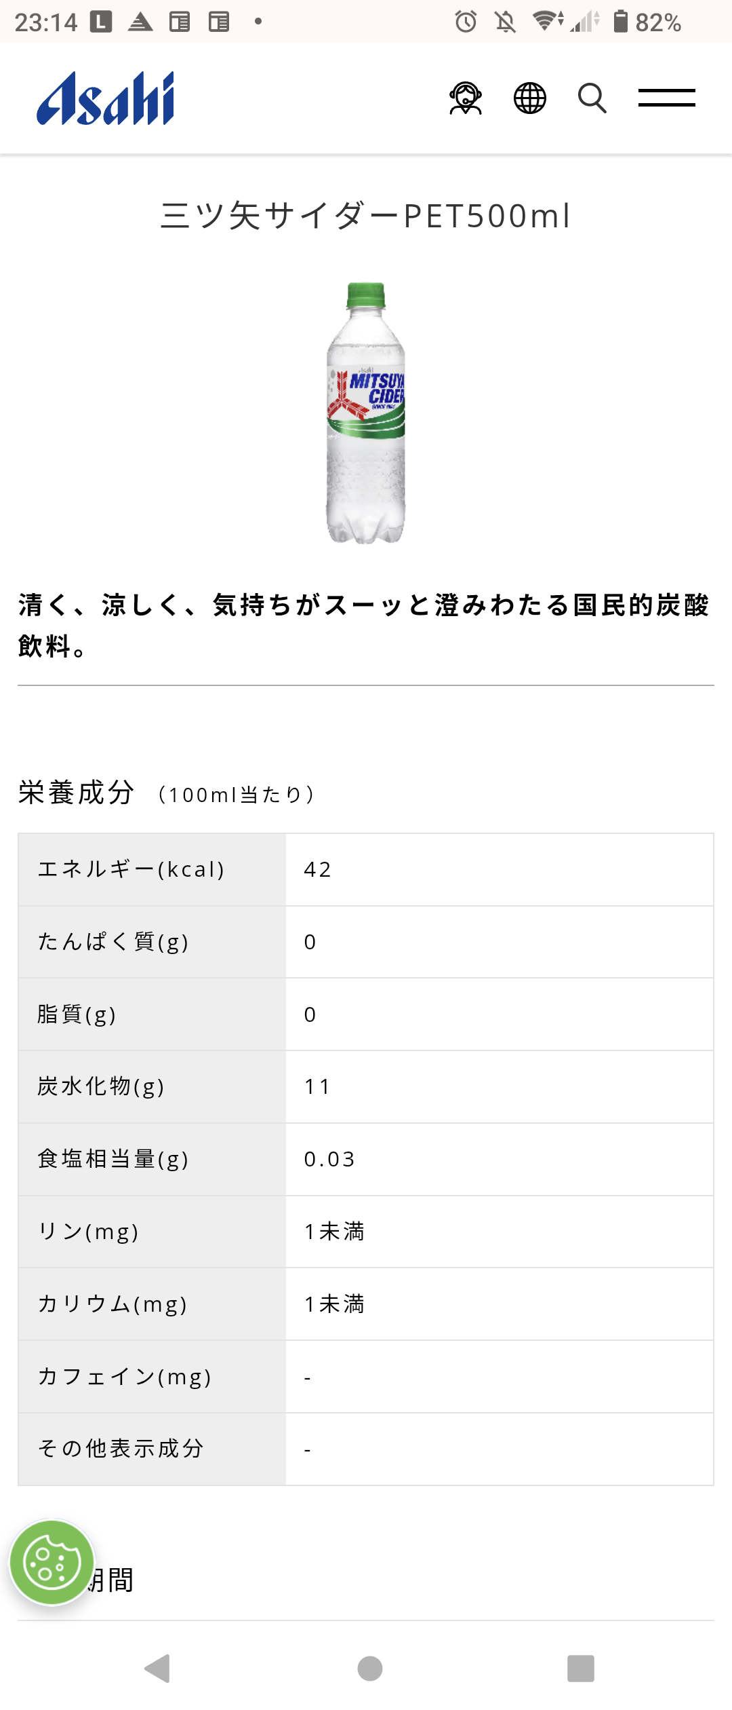Tap the エネルギー(kcal) row label
The height and width of the screenshot is (1710, 732).
[131, 869]
